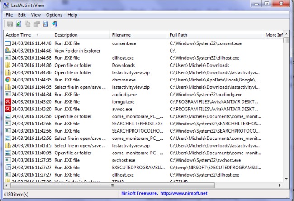294x201 pixels.
Task: Click the vertical scrollbar thumb
Action: [286, 40]
